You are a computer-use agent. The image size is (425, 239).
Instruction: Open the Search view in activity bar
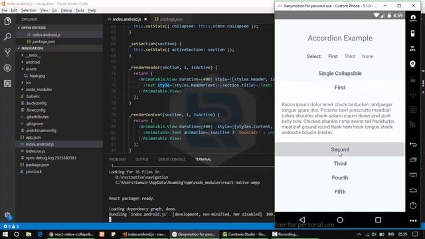coord(7,37)
